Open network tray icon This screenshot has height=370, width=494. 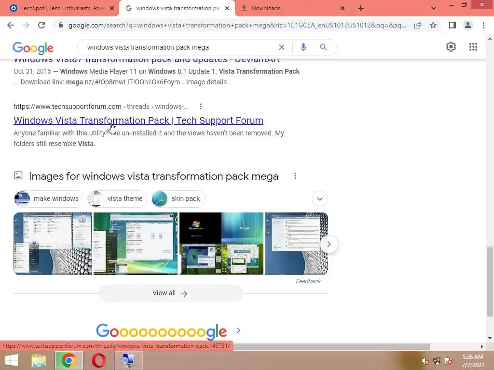(x=437, y=361)
